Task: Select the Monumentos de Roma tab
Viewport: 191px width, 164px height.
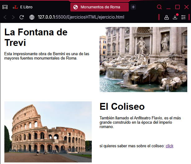Action: pos(100,7)
